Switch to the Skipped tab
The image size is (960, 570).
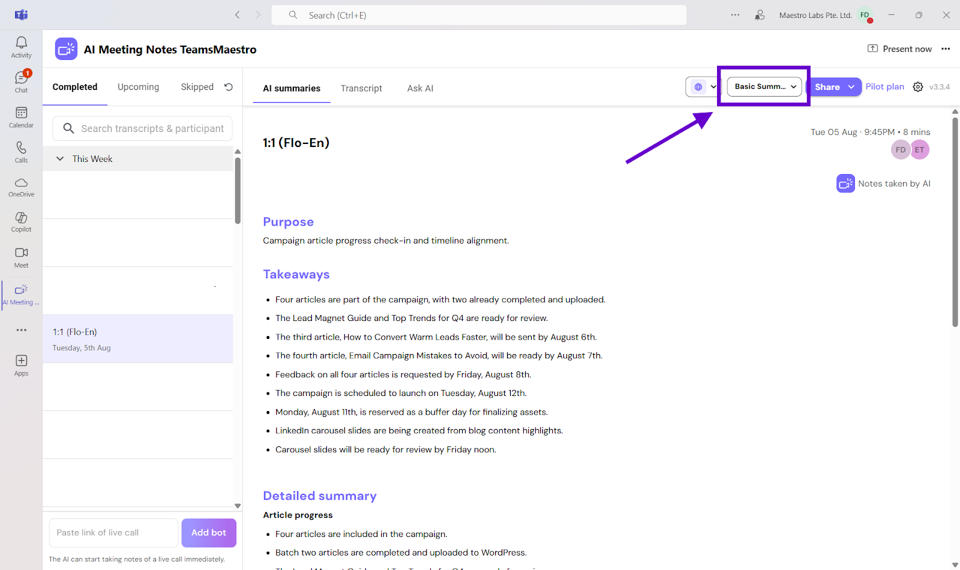pos(197,87)
